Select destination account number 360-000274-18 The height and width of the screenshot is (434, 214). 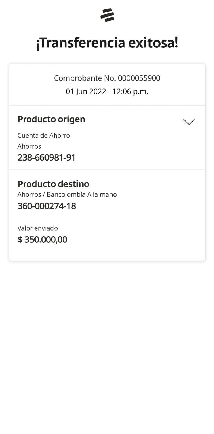pos(47,206)
